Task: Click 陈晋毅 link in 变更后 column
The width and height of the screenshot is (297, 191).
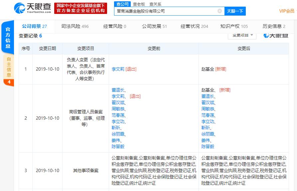Action: pos(208,146)
